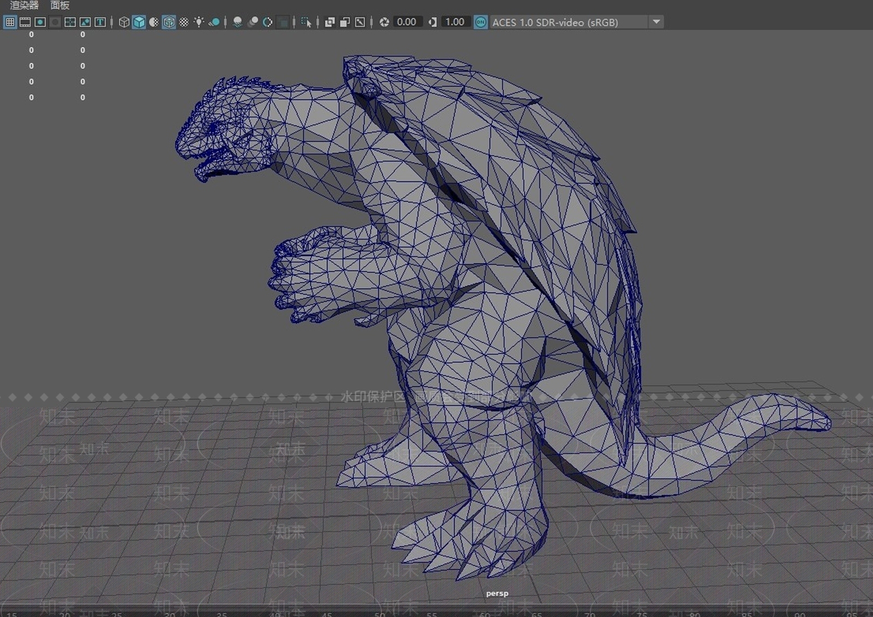Image resolution: width=873 pixels, height=617 pixels.
Task: Toggle smooth shade all cube icon
Action: coord(139,22)
